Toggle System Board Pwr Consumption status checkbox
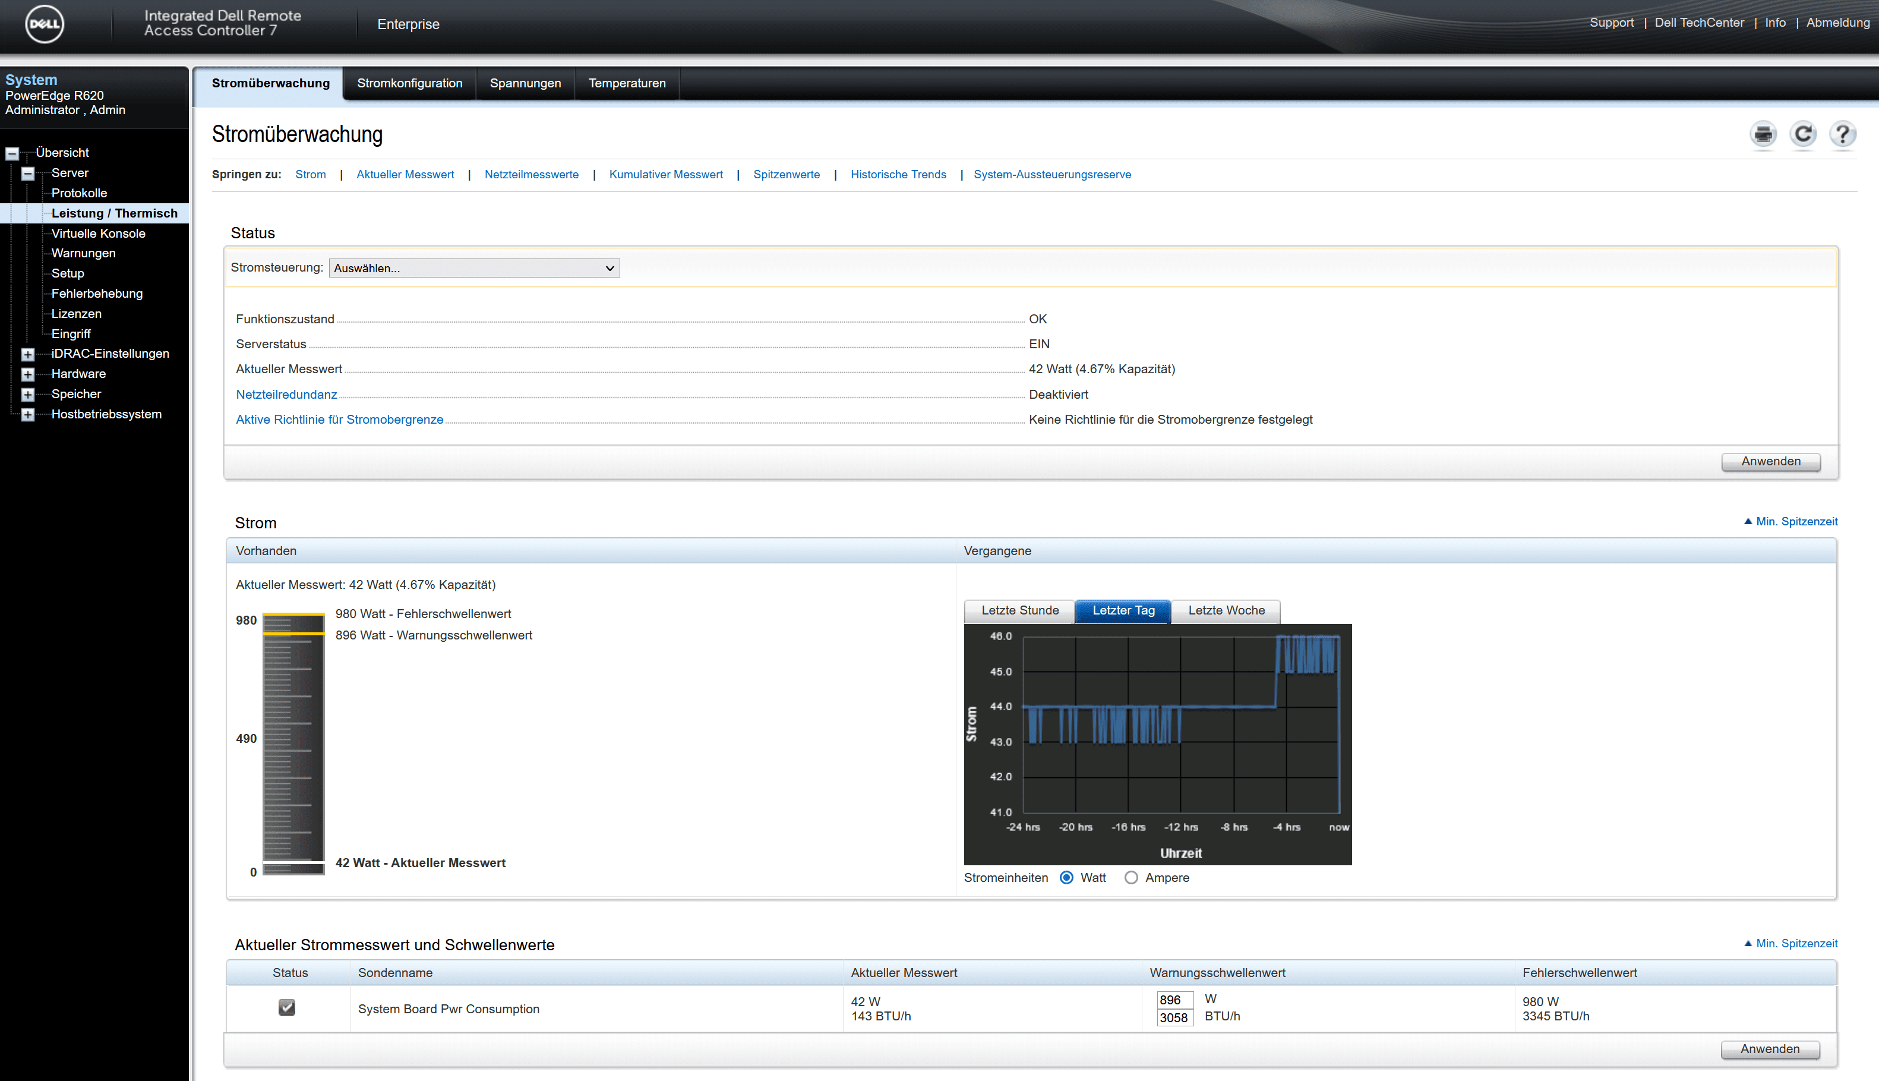The image size is (1879, 1081). pos(286,1007)
